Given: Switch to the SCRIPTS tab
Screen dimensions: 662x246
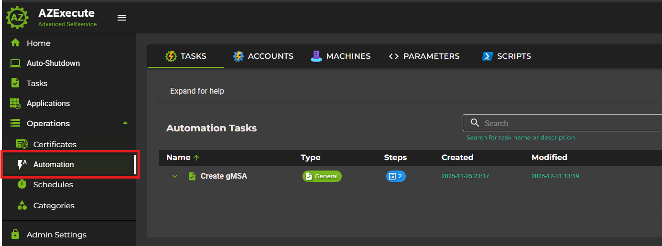Looking at the screenshot, I should (507, 56).
